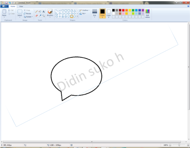Select the Pencil tool
This screenshot has height=148, width=190.
(x=36, y=12)
